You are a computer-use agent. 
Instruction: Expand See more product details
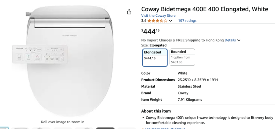pyautogui.click(x=165, y=128)
